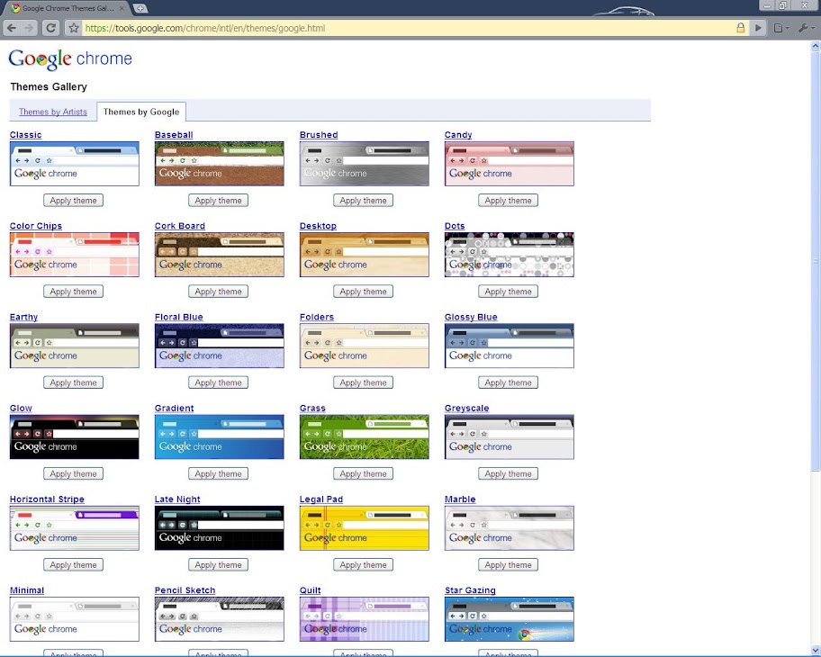
Task: Click the Late Night theme preview thumbnail
Action: coord(220,527)
